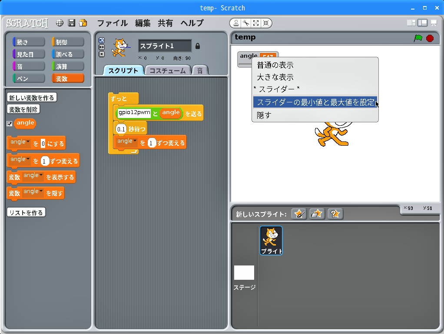Open the 音 block category
Viewport: 444px width, 334px height.
(x=29, y=66)
